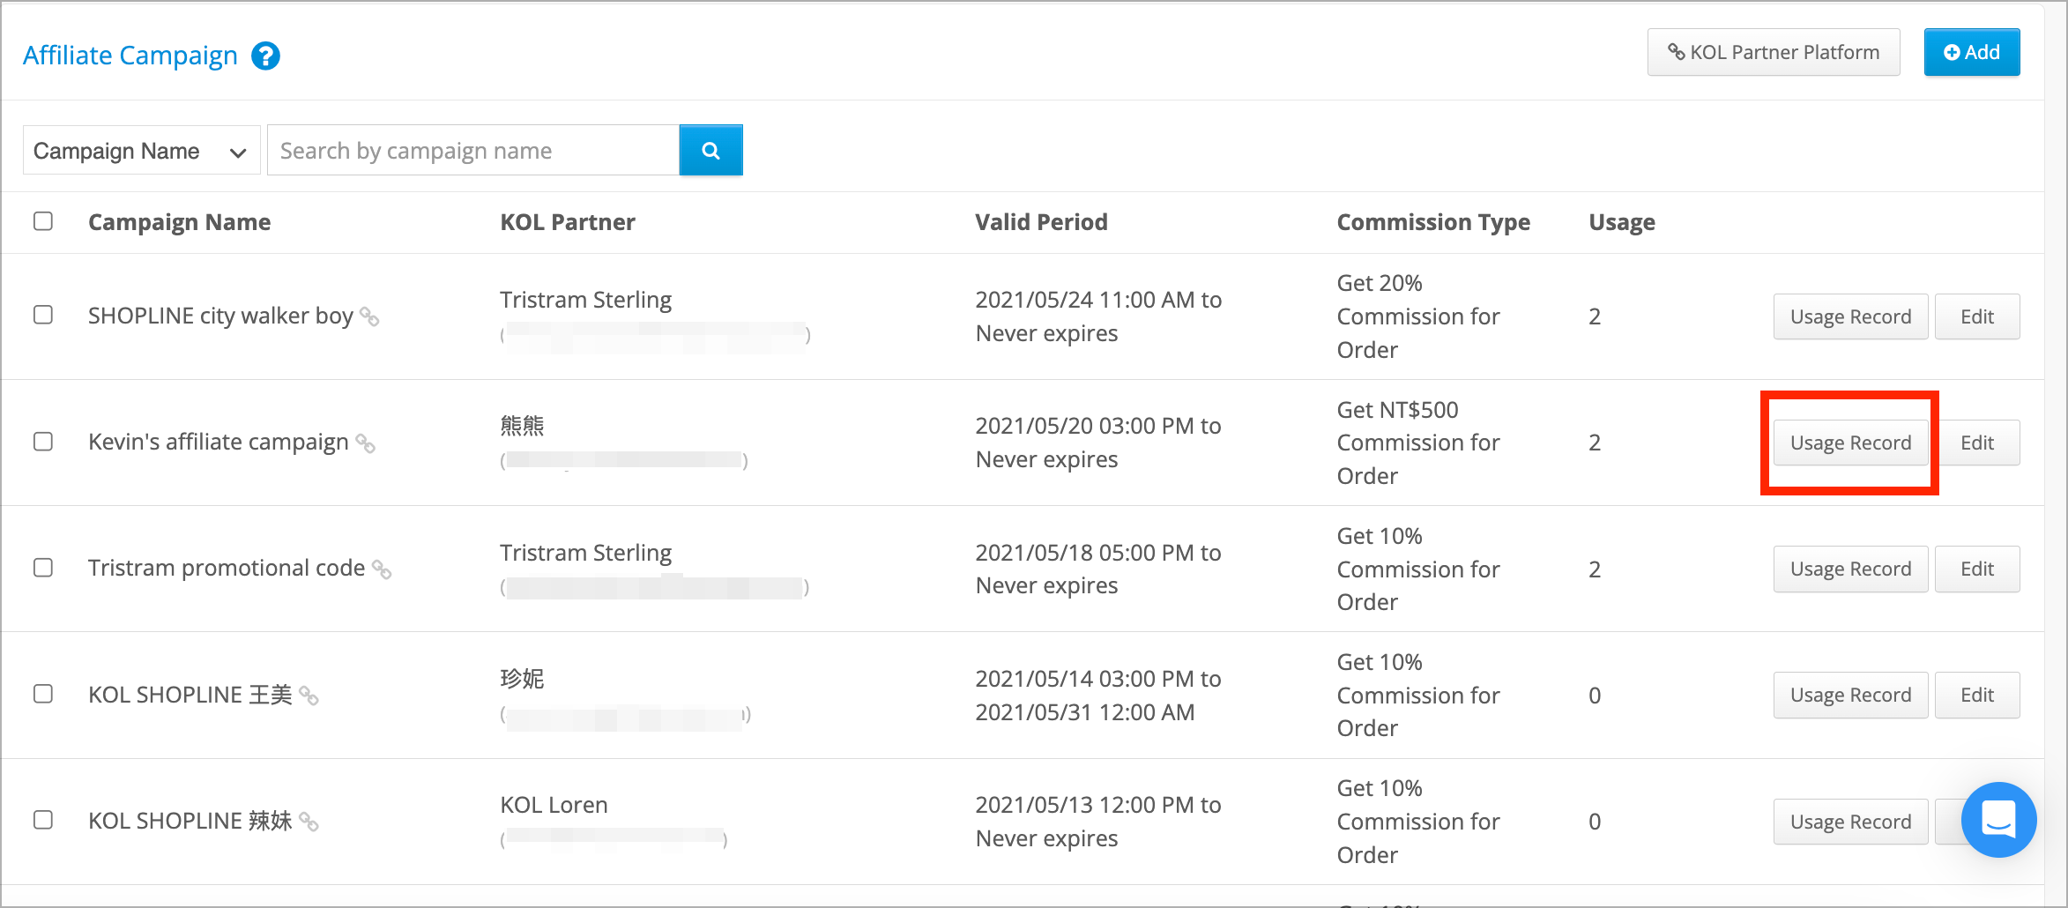Open the KOL Partner Platform link button

coord(1774,52)
